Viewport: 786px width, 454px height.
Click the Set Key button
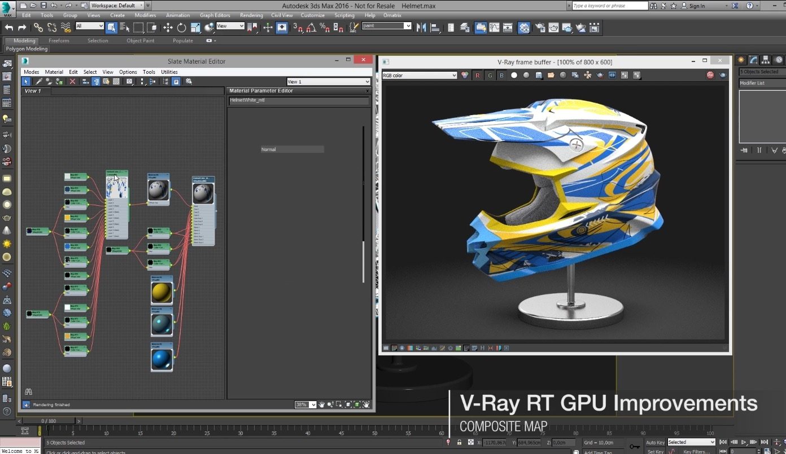pos(655,451)
